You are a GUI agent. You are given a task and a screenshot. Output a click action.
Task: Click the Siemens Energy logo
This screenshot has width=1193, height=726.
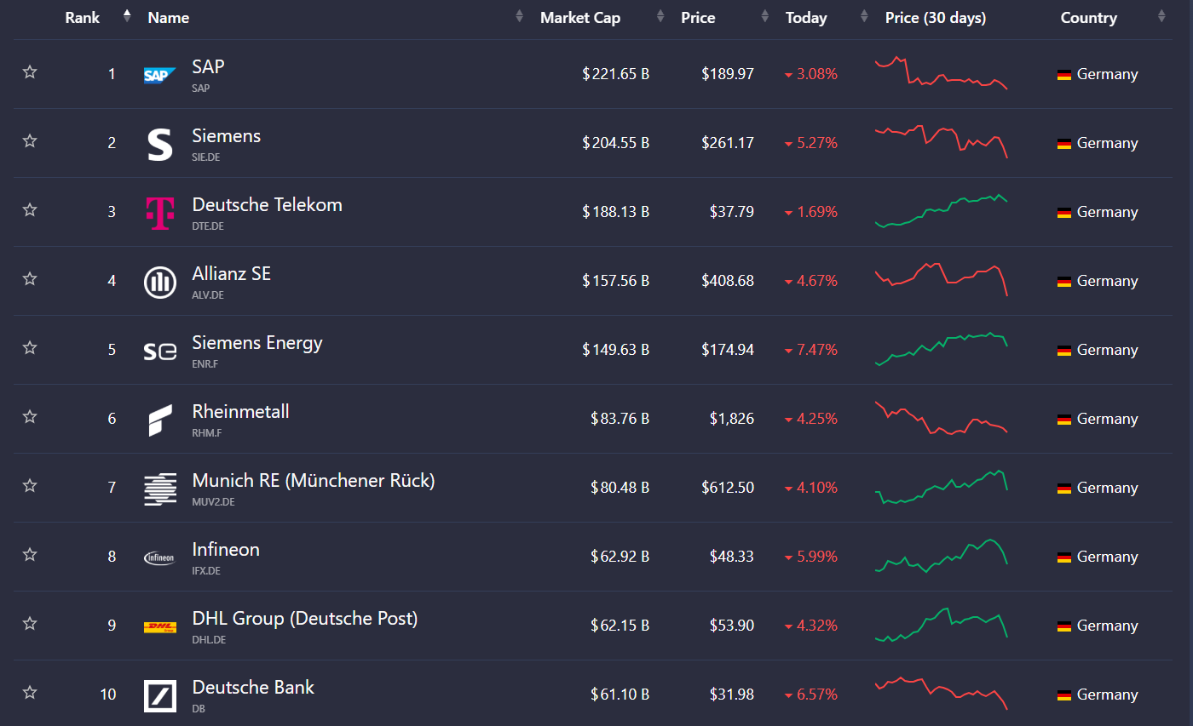click(x=159, y=351)
